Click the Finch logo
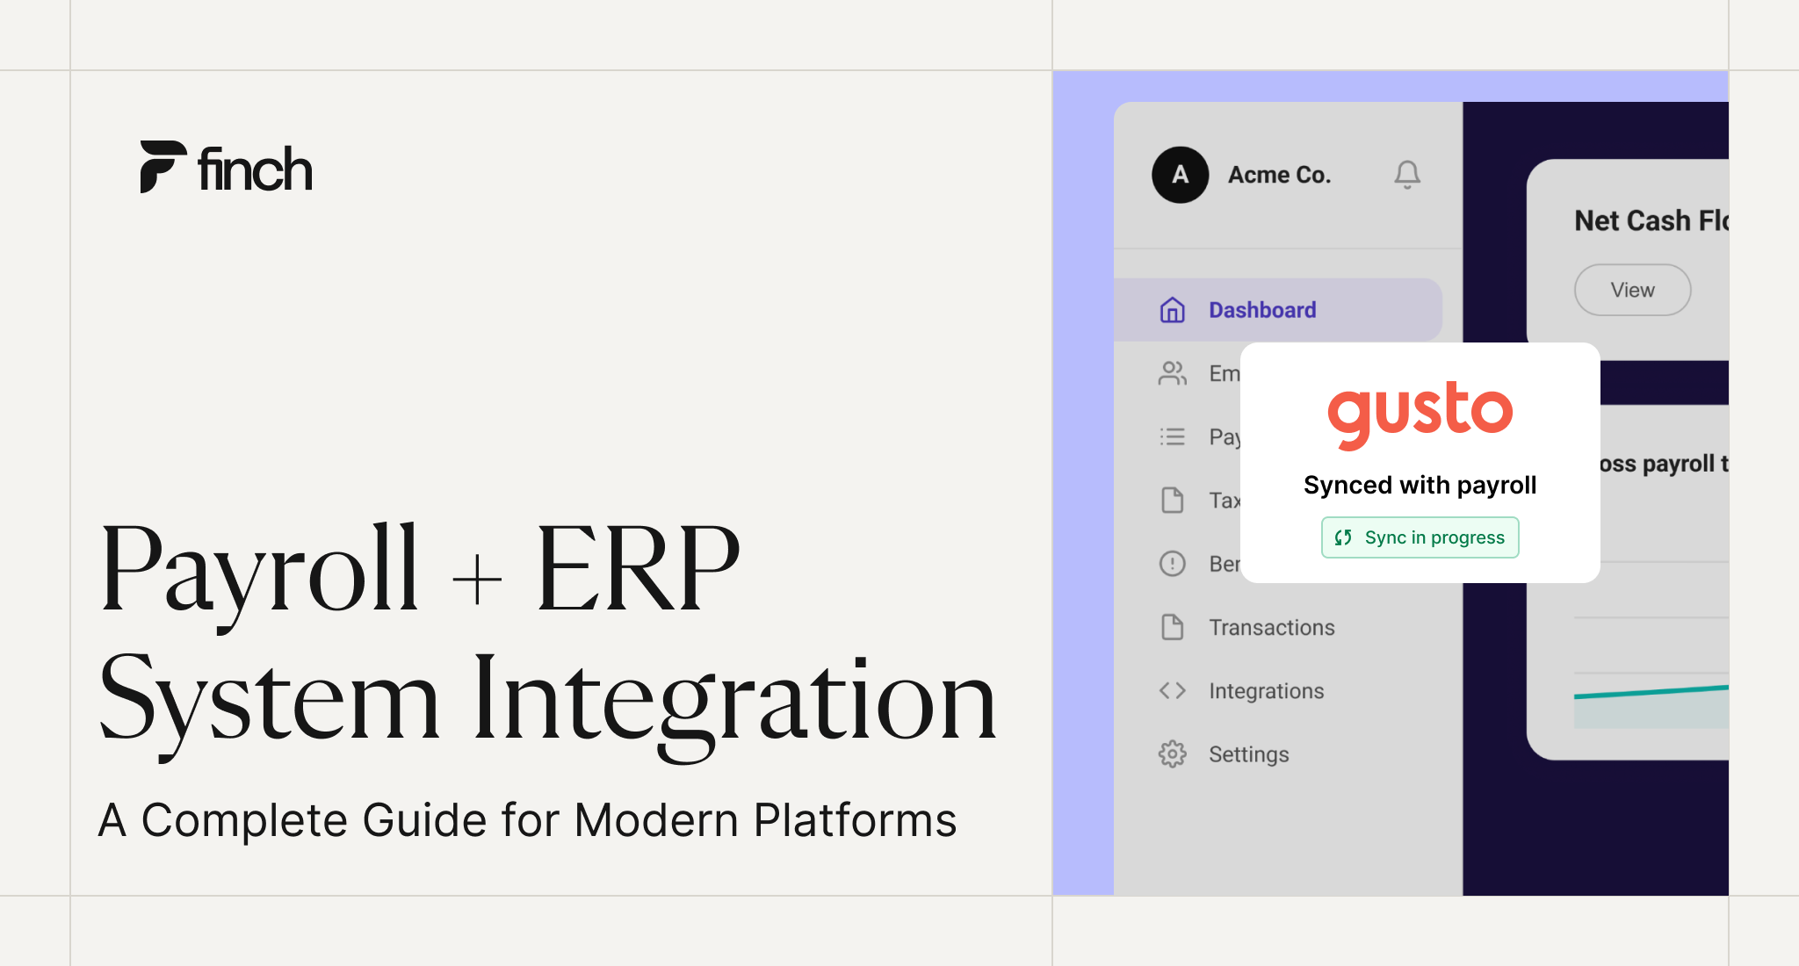 [226, 168]
